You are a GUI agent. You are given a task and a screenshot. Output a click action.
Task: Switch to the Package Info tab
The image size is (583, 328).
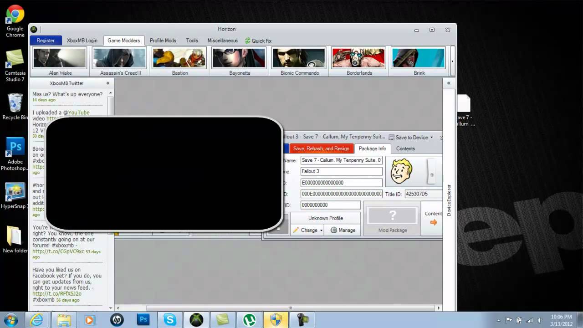(372, 149)
